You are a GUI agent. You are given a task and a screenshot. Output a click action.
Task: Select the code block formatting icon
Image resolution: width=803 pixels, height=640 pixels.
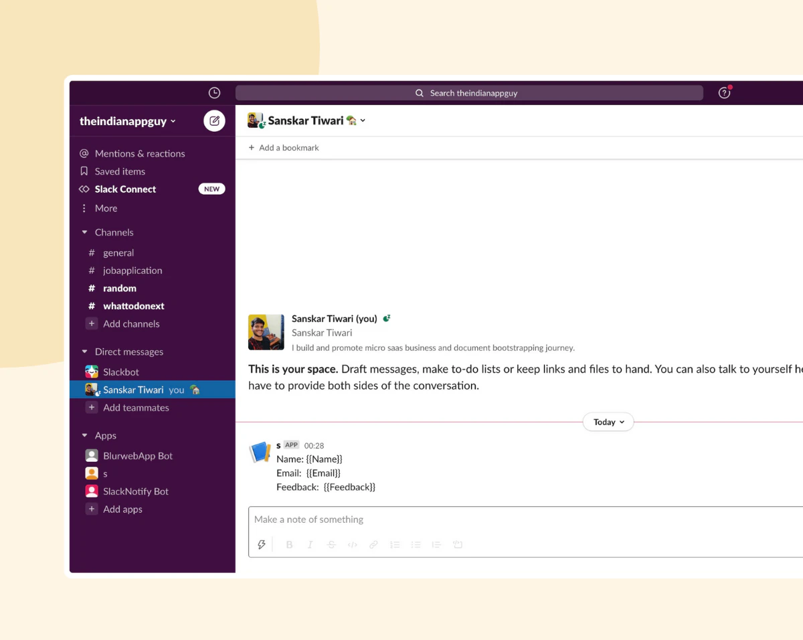click(458, 544)
